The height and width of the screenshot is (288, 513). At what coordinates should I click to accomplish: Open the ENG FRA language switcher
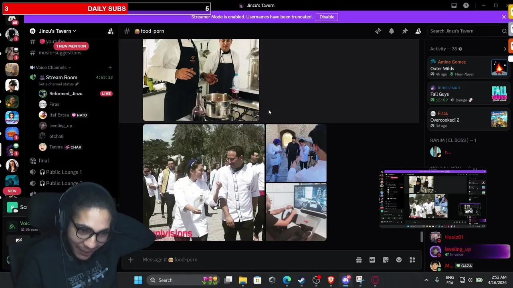click(x=450, y=280)
